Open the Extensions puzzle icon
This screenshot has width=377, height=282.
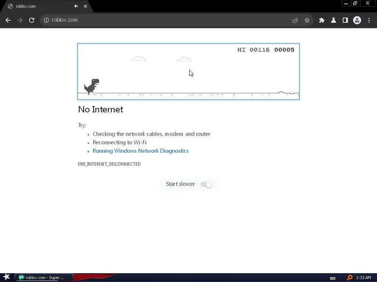point(322,21)
